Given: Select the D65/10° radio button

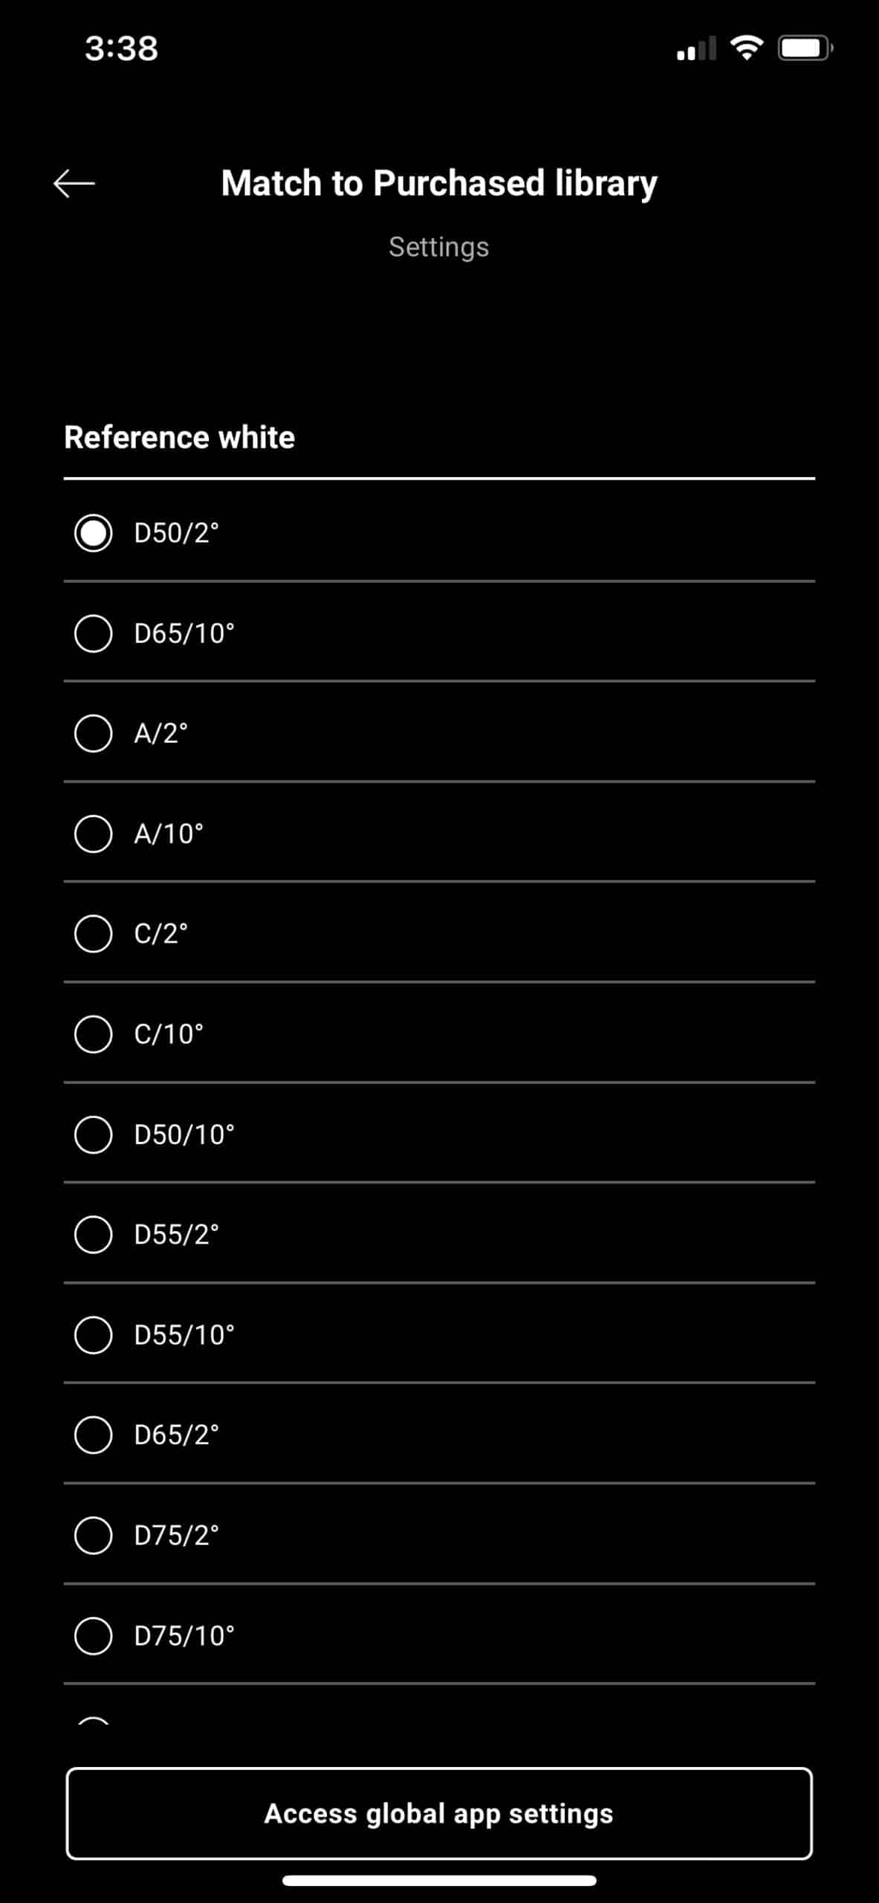Looking at the screenshot, I should click(x=94, y=633).
